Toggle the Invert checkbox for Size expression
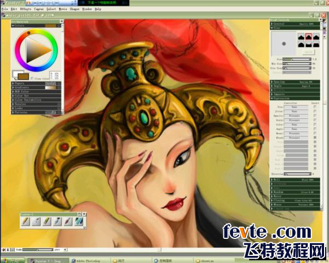 pyautogui.click(x=315, y=107)
